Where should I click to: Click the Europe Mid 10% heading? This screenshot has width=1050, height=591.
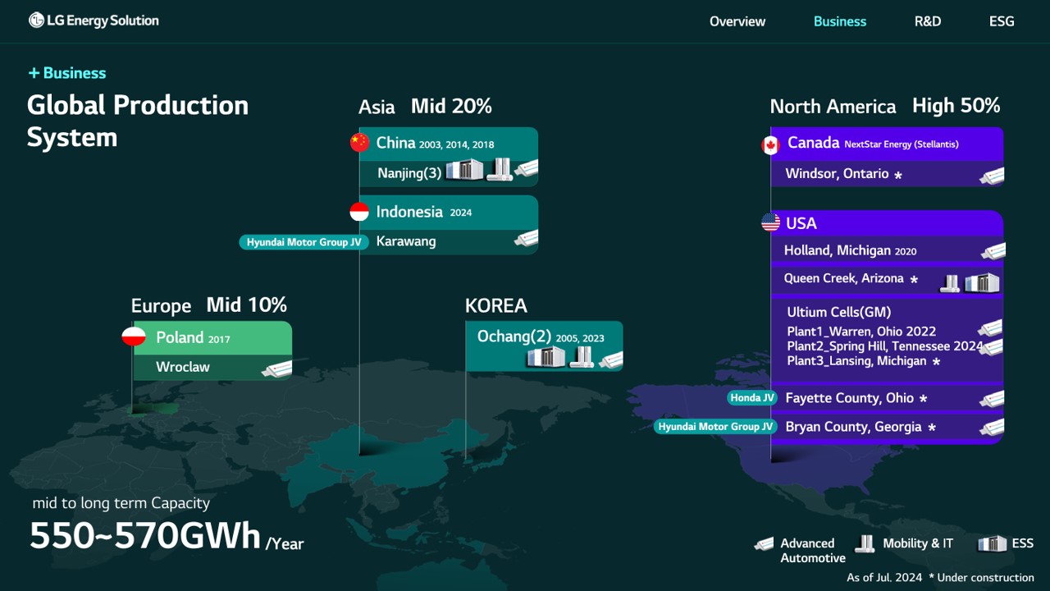209,305
